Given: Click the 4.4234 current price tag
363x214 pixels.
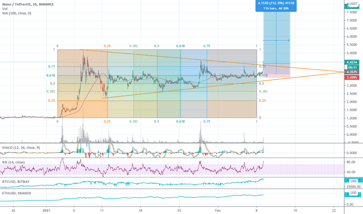Looking at the screenshot, I should 352,62.
